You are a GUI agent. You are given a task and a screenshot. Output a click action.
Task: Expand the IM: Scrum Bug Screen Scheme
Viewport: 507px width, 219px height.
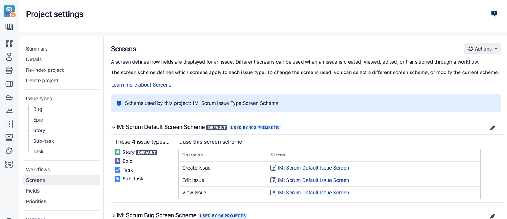coord(113,215)
